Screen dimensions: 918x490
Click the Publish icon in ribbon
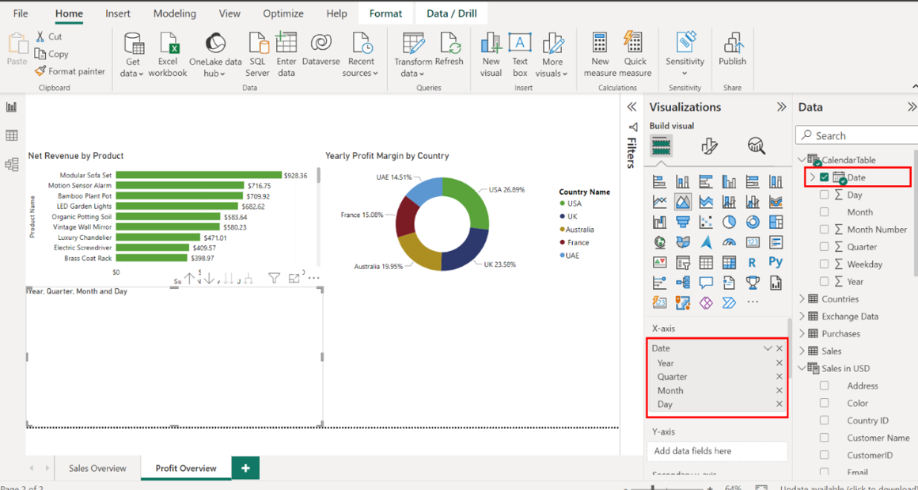pyautogui.click(x=732, y=46)
